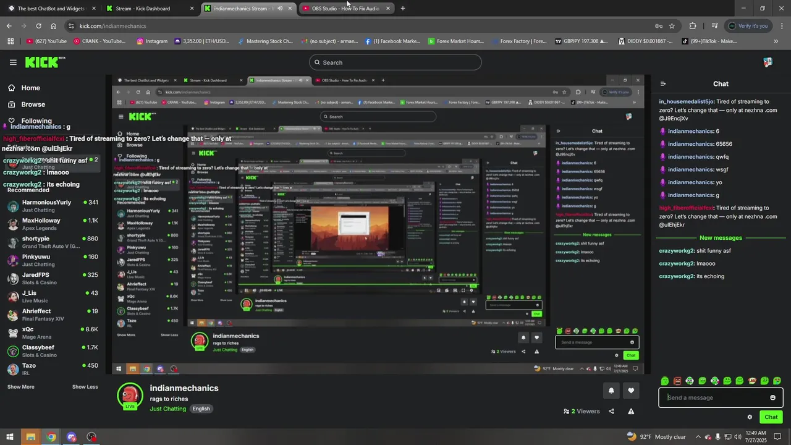Open the Chrome three-dot menu
Viewport: 791px width, 445px height.
783,26
